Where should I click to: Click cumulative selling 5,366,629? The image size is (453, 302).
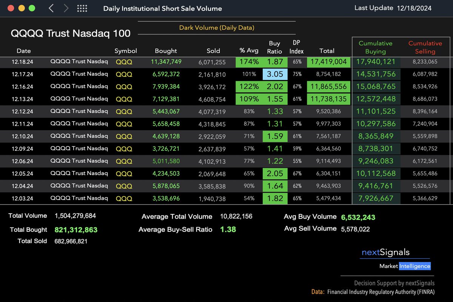click(x=425, y=199)
